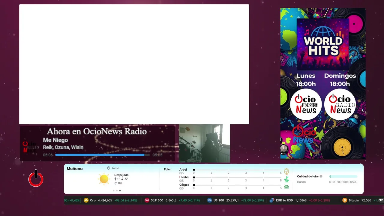Click the sun weather icon

[x=104, y=179]
